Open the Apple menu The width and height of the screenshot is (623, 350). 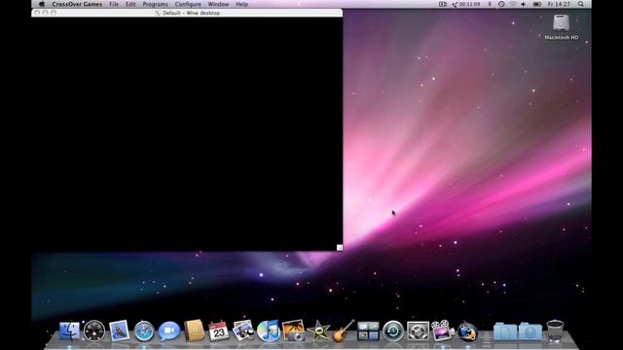(42, 4)
